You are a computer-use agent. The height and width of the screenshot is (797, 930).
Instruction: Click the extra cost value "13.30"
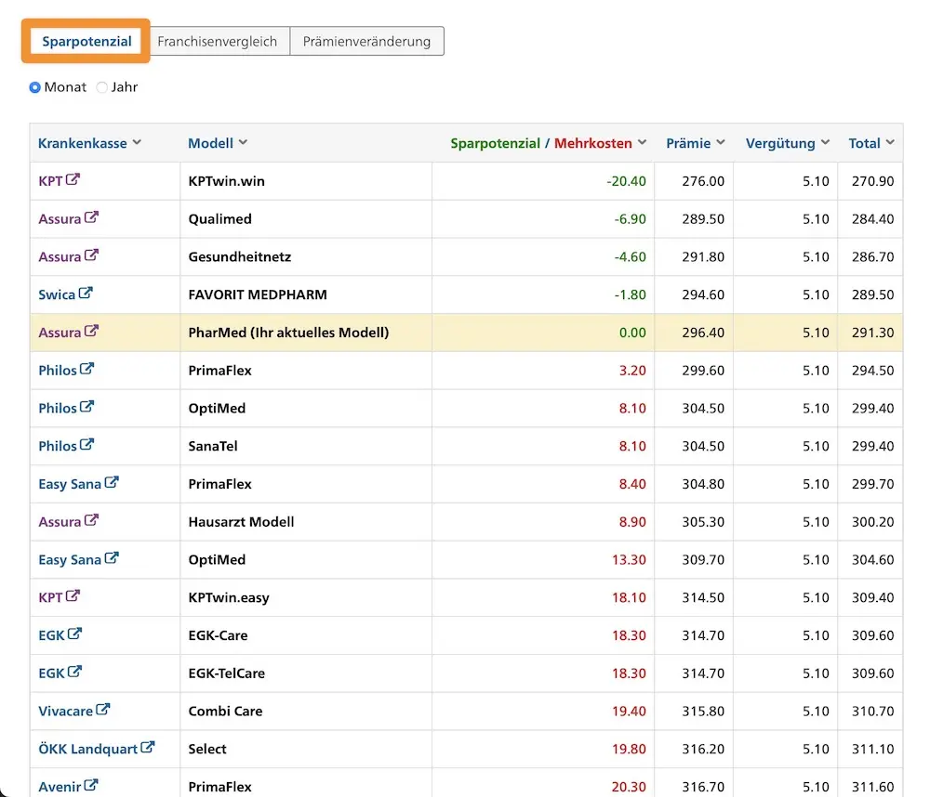pyautogui.click(x=629, y=560)
